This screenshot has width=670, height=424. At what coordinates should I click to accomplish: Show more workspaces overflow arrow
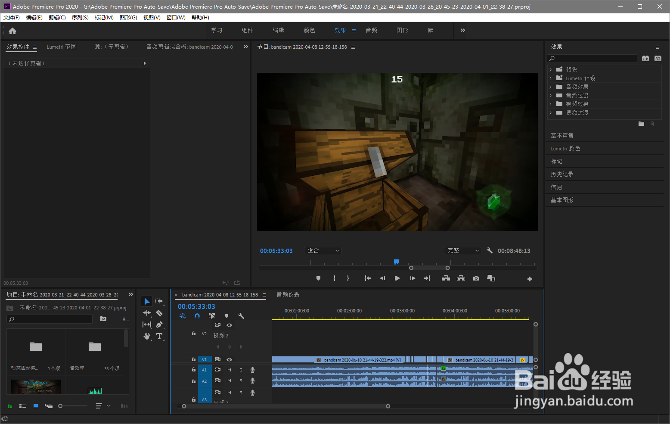[x=463, y=30]
